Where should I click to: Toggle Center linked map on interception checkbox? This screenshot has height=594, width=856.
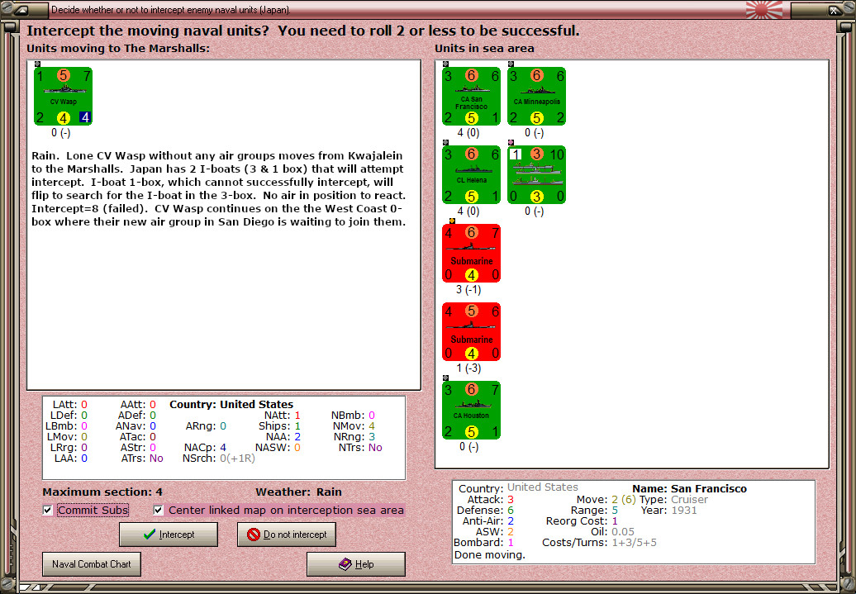pyautogui.click(x=159, y=510)
